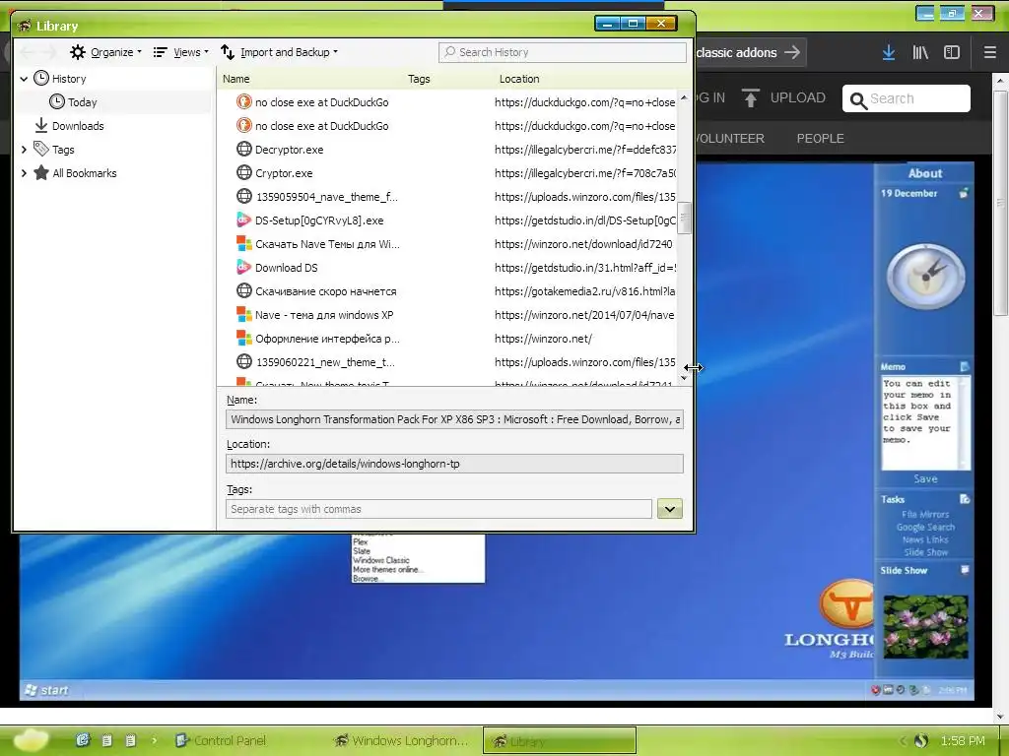1009x756 pixels.
Task: Expand quick launch chevron on taskbar
Action: point(155,740)
